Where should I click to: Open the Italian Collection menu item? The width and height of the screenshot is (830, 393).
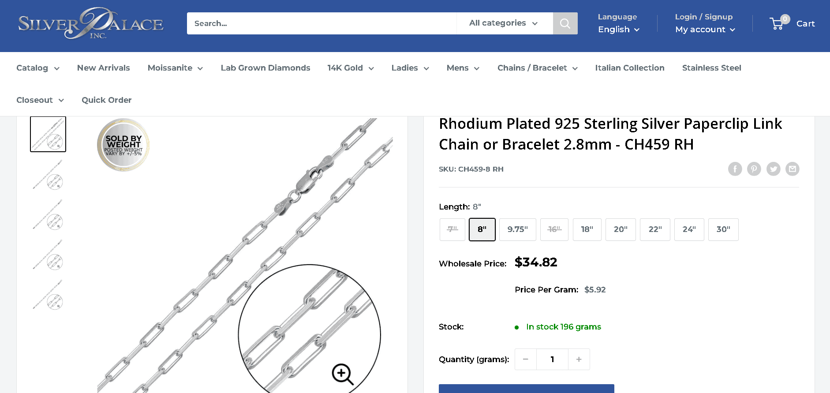629,68
